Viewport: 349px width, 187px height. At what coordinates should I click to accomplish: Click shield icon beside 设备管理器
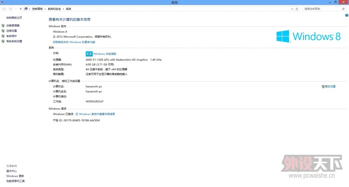tap(3, 25)
